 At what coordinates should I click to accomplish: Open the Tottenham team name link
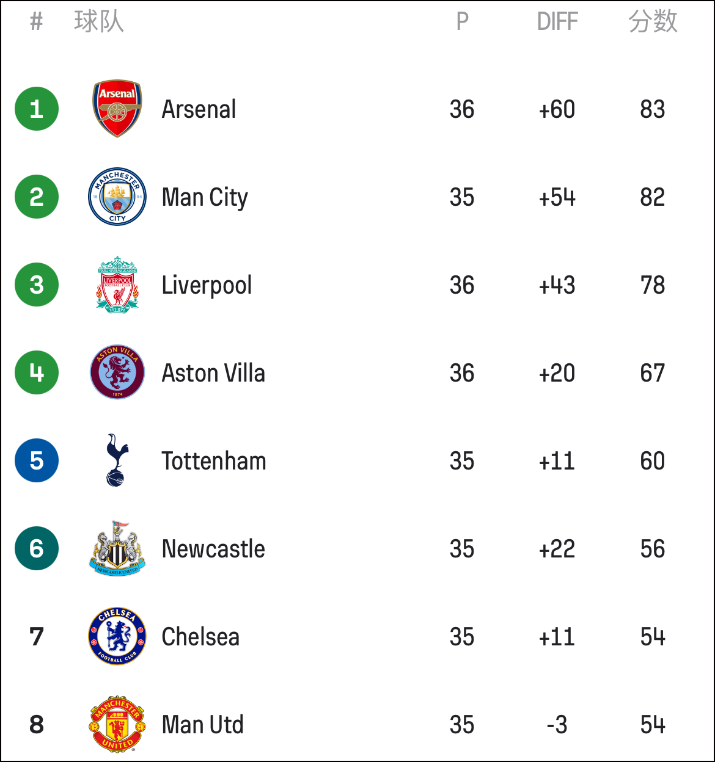click(214, 461)
